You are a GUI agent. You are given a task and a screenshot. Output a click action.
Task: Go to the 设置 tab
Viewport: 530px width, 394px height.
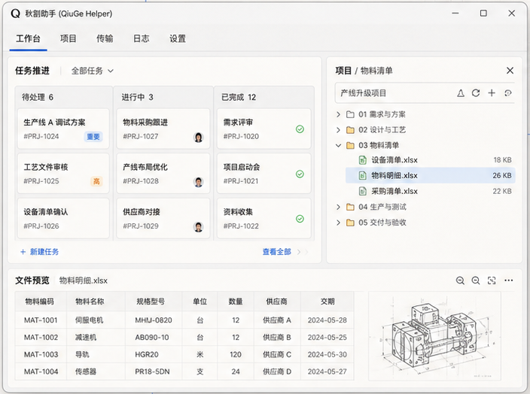pyautogui.click(x=178, y=38)
